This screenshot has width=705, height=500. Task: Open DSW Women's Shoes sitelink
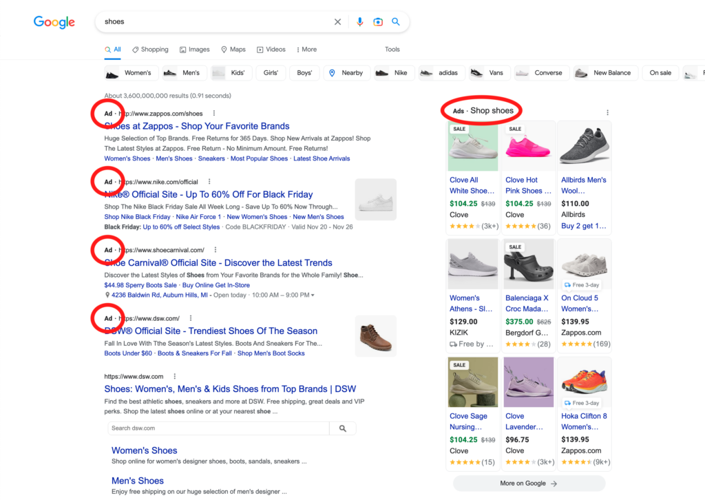pyautogui.click(x=145, y=450)
